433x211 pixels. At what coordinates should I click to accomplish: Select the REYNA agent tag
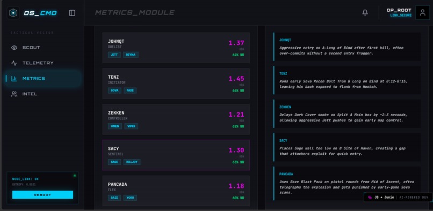point(131,55)
